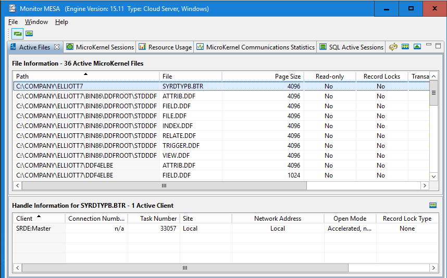Click the Accelerated open mode cell
The height and width of the screenshot is (278, 447).
tap(350, 228)
